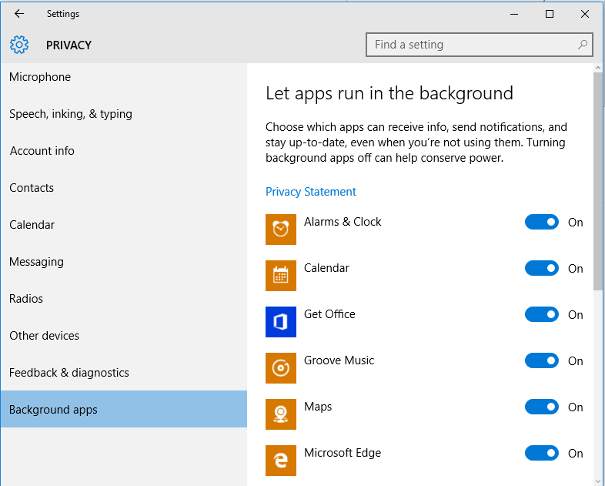
Task: Toggle Maps background access off
Action: pos(542,407)
